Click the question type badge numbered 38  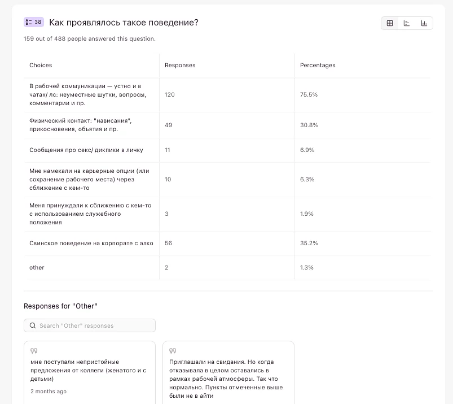pos(34,23)
